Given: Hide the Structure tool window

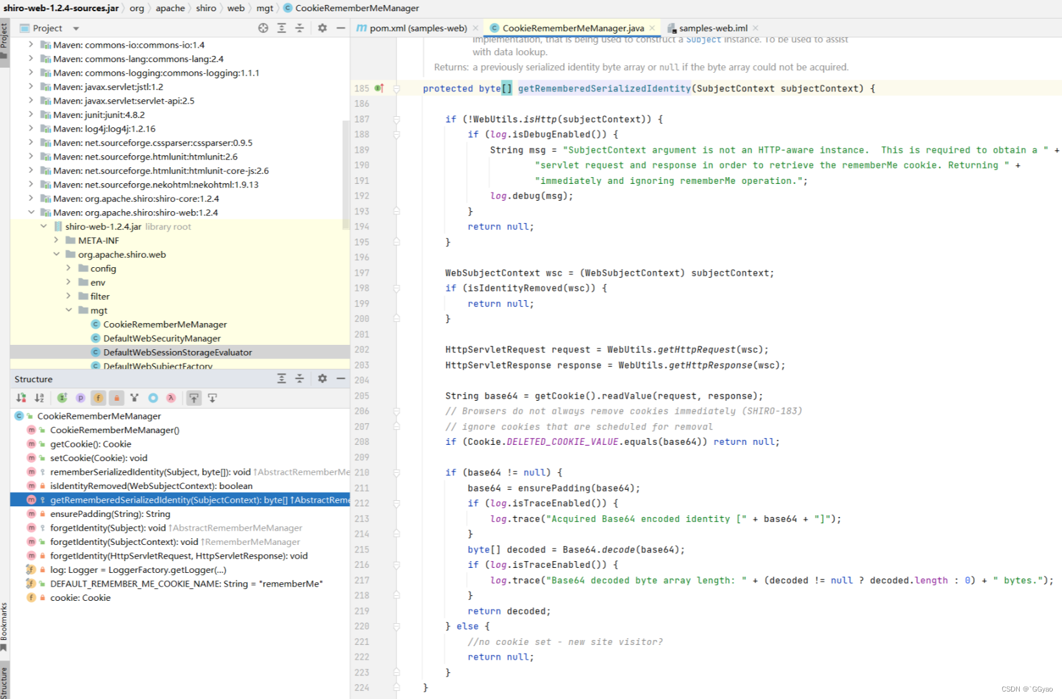Looking at the screenshot, I should coord(341,378).
